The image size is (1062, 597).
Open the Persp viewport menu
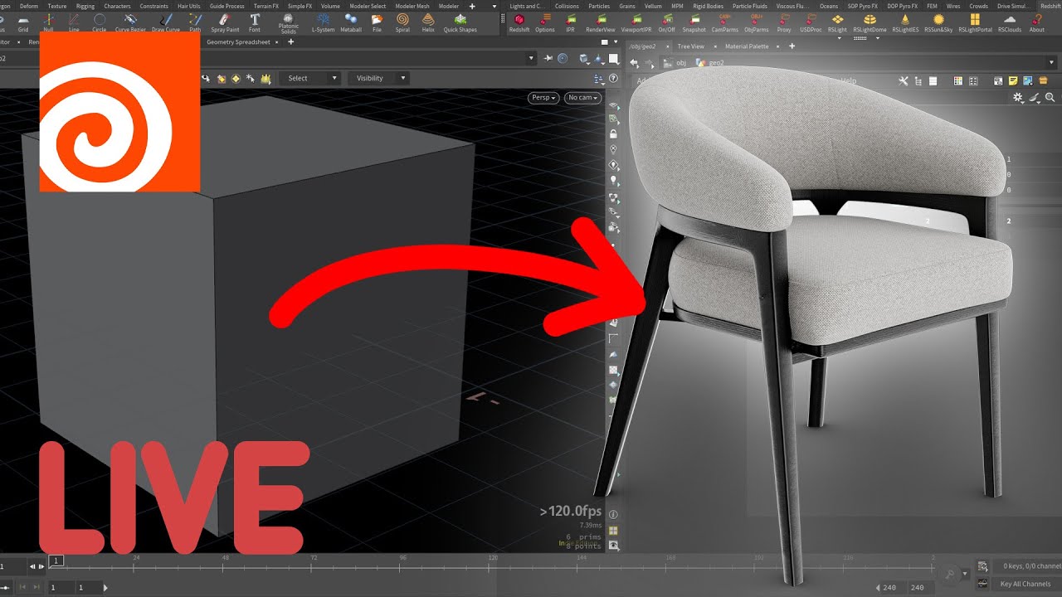pyautogui.click(x=543, y=98)
